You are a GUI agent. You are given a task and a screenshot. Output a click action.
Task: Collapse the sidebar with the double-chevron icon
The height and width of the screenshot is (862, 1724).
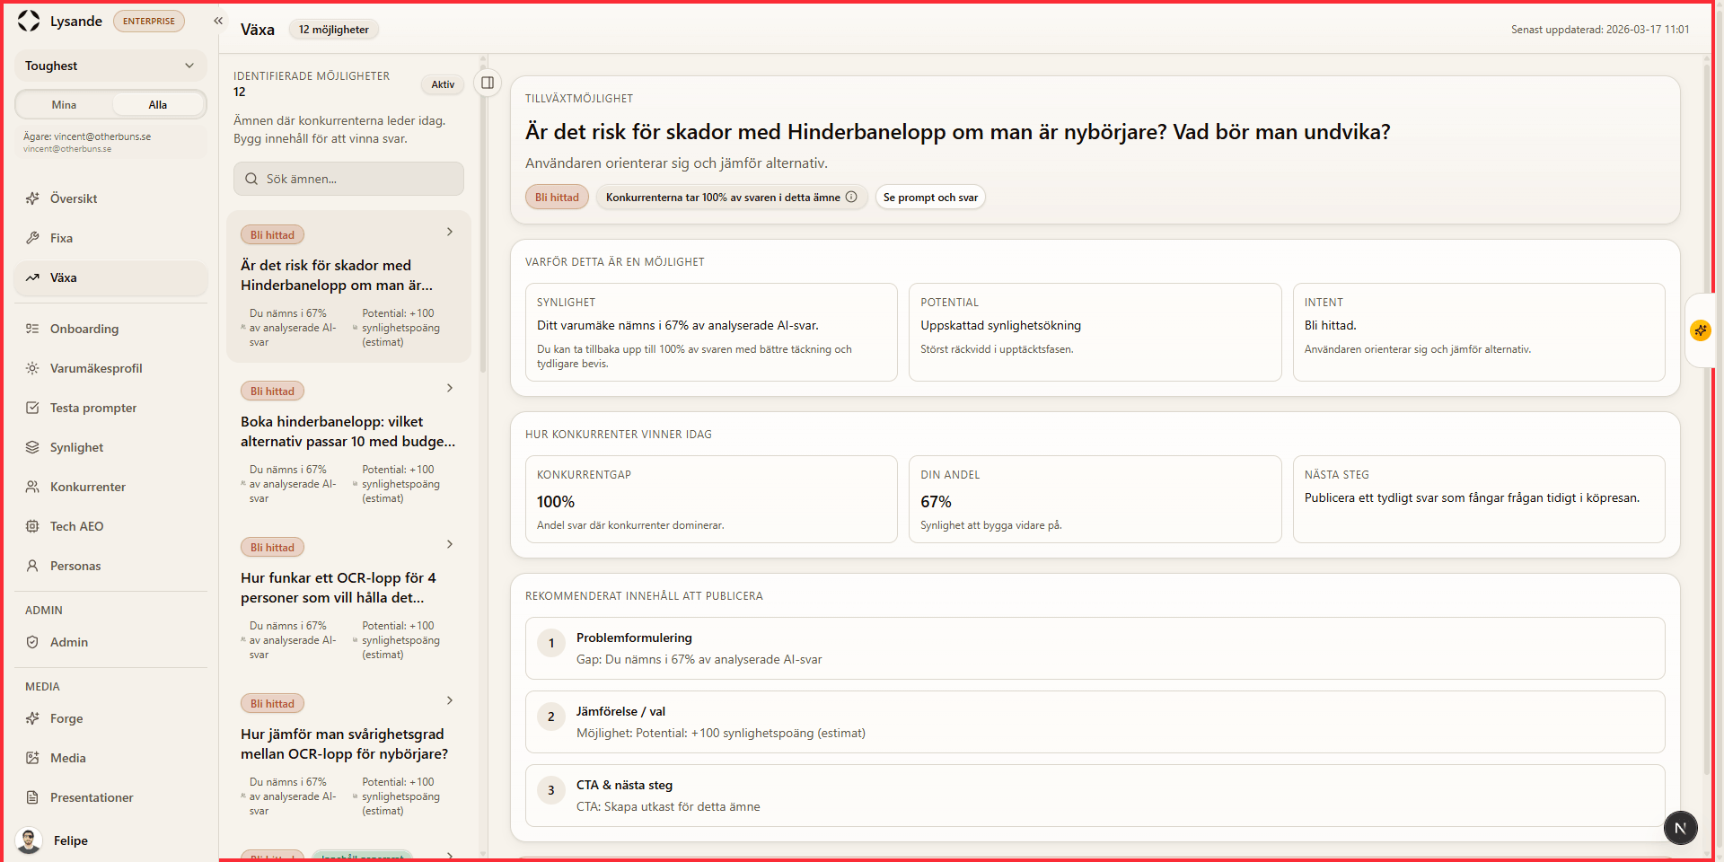pos(218,21)
